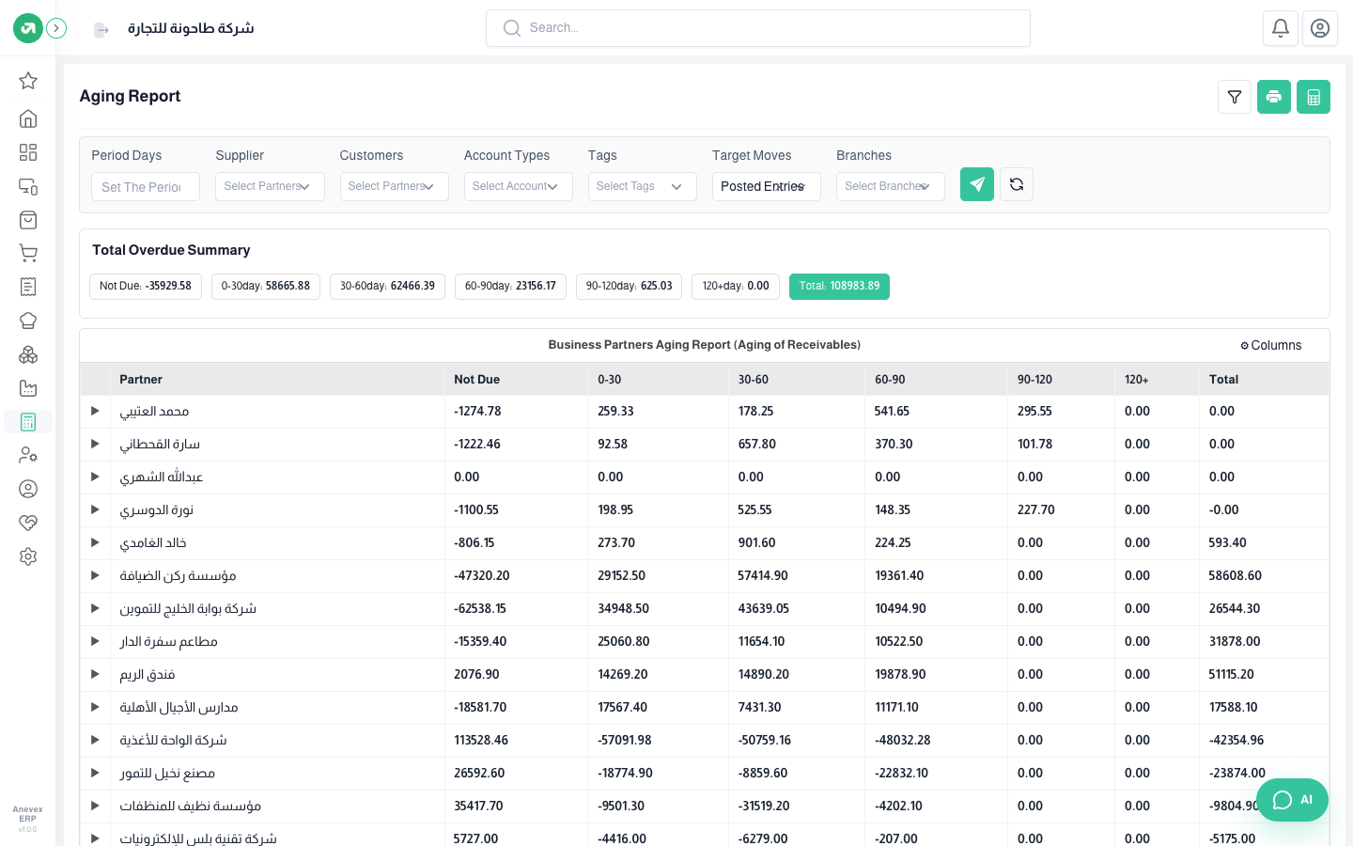Open Select Branches dropdown

tap(890, 186)
